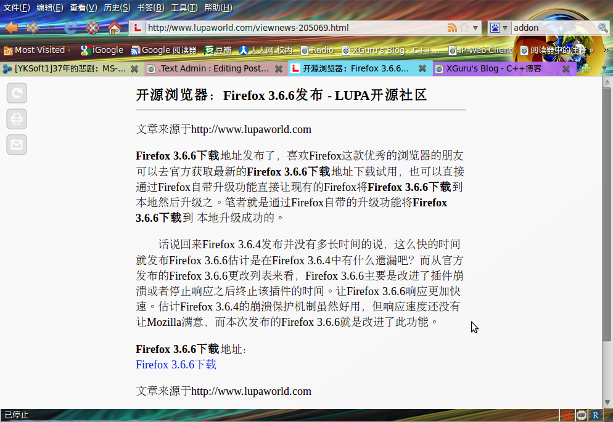Image resolution: width=613 pixels, height=422 pixels.
Task: Open the back/forward history dropdown arrow
Action: [52, 28]
